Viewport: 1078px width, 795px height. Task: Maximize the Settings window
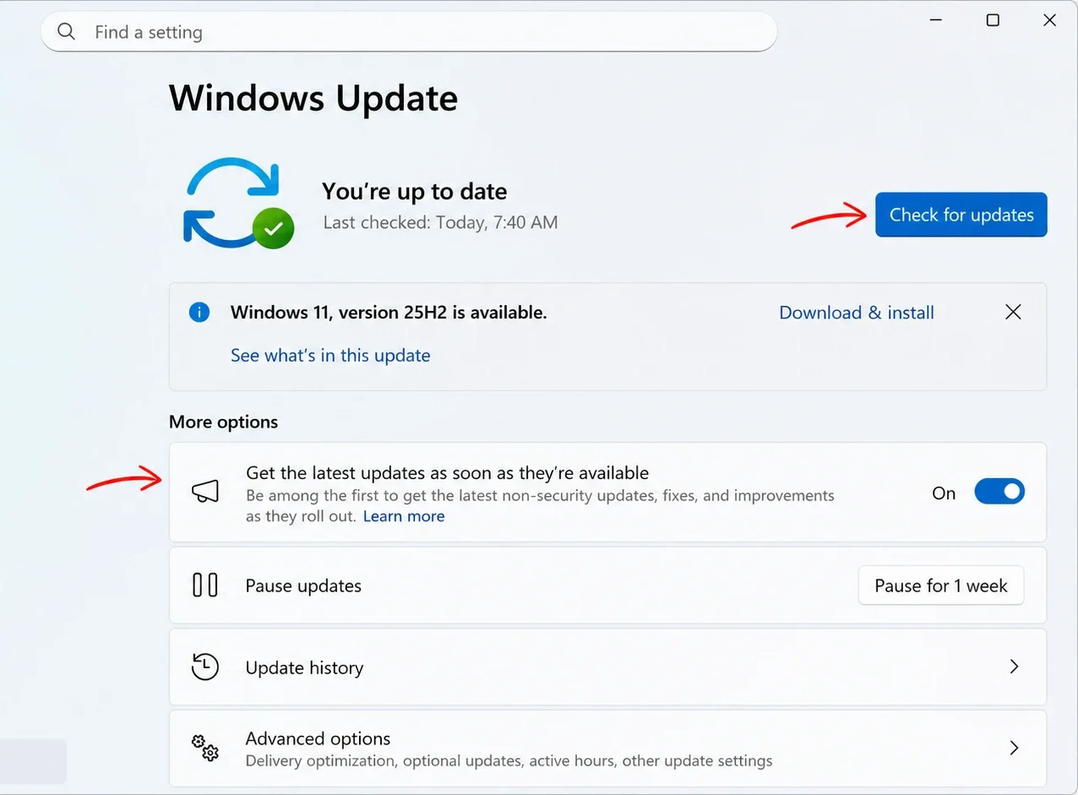click(993, 20)
